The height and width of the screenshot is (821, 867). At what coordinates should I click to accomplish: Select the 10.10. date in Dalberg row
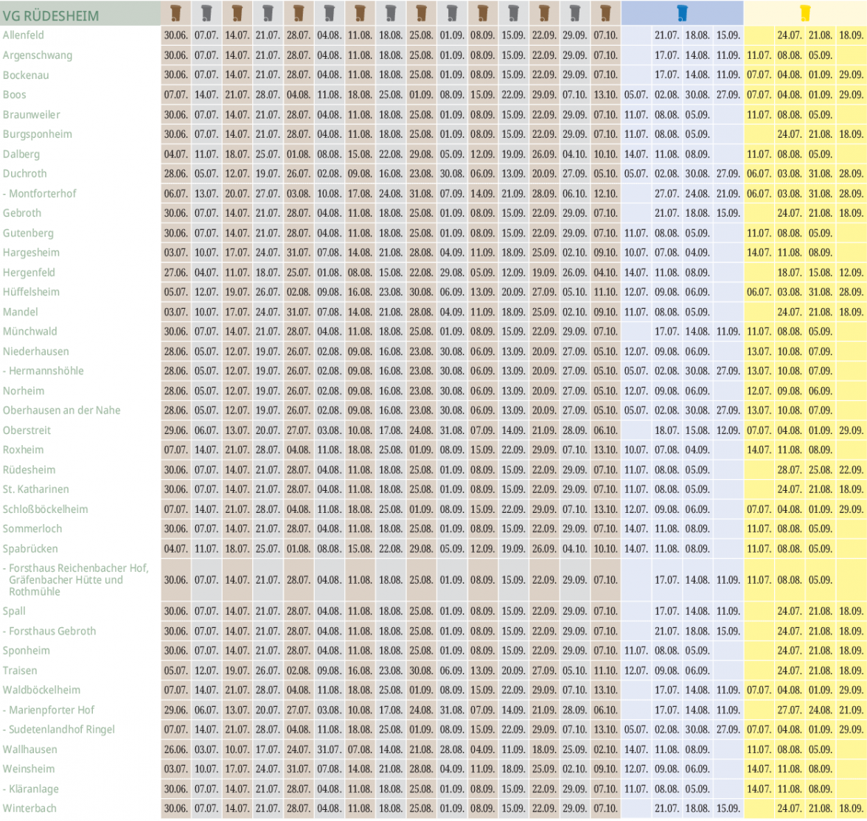(x=605, y=154)
